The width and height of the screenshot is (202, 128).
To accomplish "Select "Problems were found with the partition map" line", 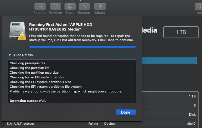I will [x=66, y=91].
